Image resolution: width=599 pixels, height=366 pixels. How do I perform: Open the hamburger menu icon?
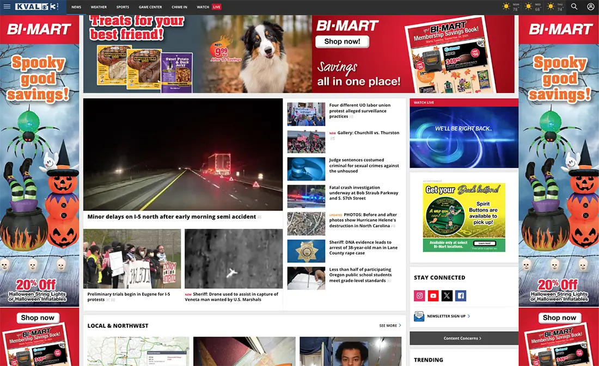(7, 7)
